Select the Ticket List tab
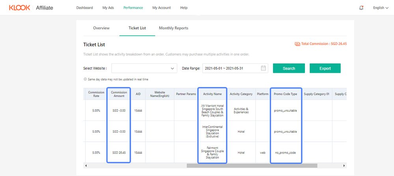 coord(137,28)
